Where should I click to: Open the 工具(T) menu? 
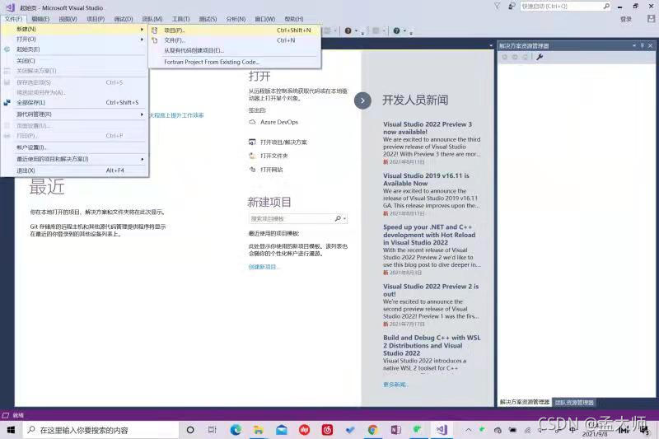click(x=180, y=19)
